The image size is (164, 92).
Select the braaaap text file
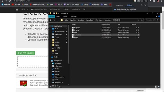click(105, 30)
